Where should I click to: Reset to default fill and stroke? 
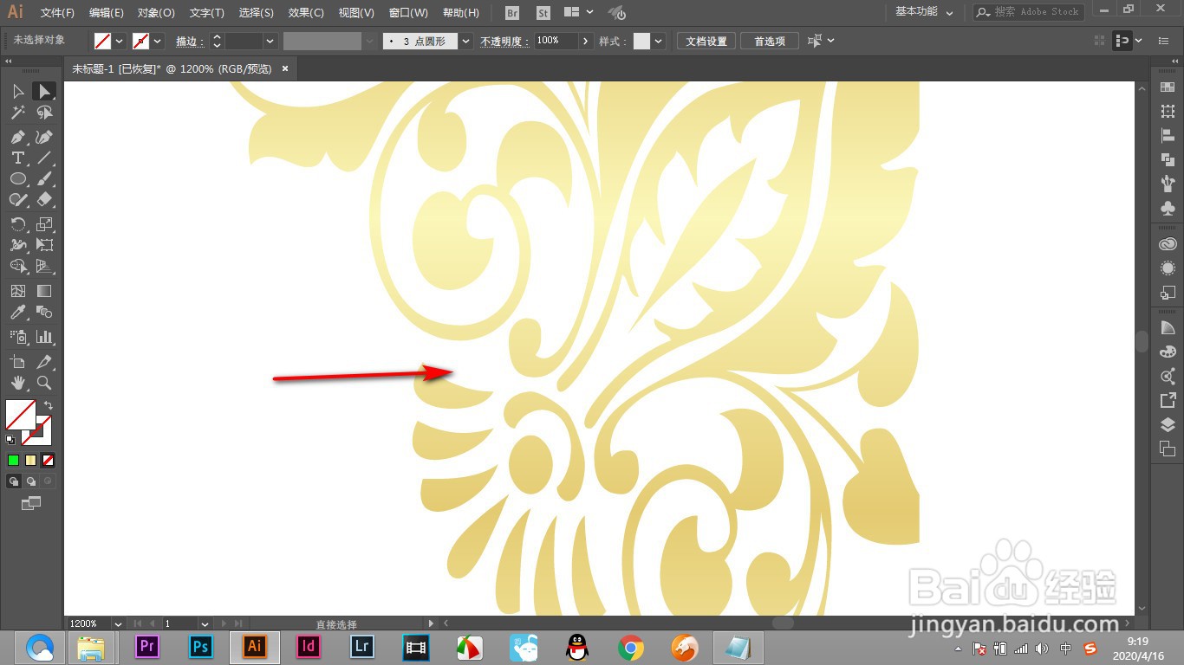click(10, 440)
